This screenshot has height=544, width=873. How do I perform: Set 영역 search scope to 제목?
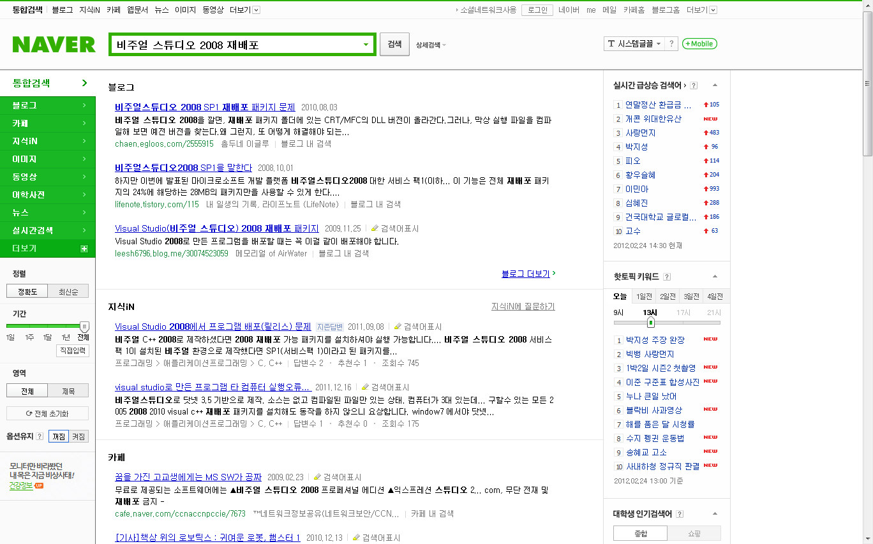click(68, 391)
